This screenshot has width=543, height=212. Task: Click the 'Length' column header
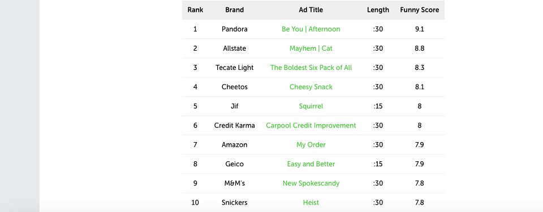[x=378, y=10]
